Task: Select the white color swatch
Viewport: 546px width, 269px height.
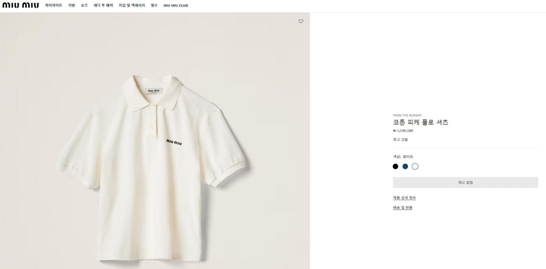Action: coord(415,166)
